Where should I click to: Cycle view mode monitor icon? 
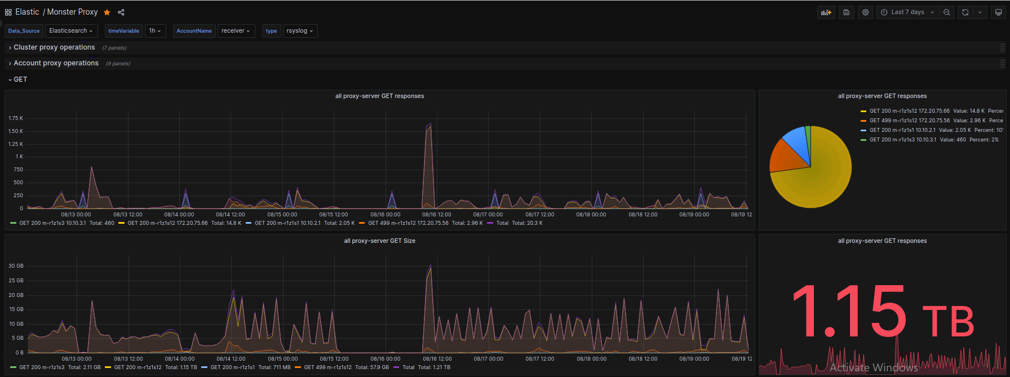[999, 12]
